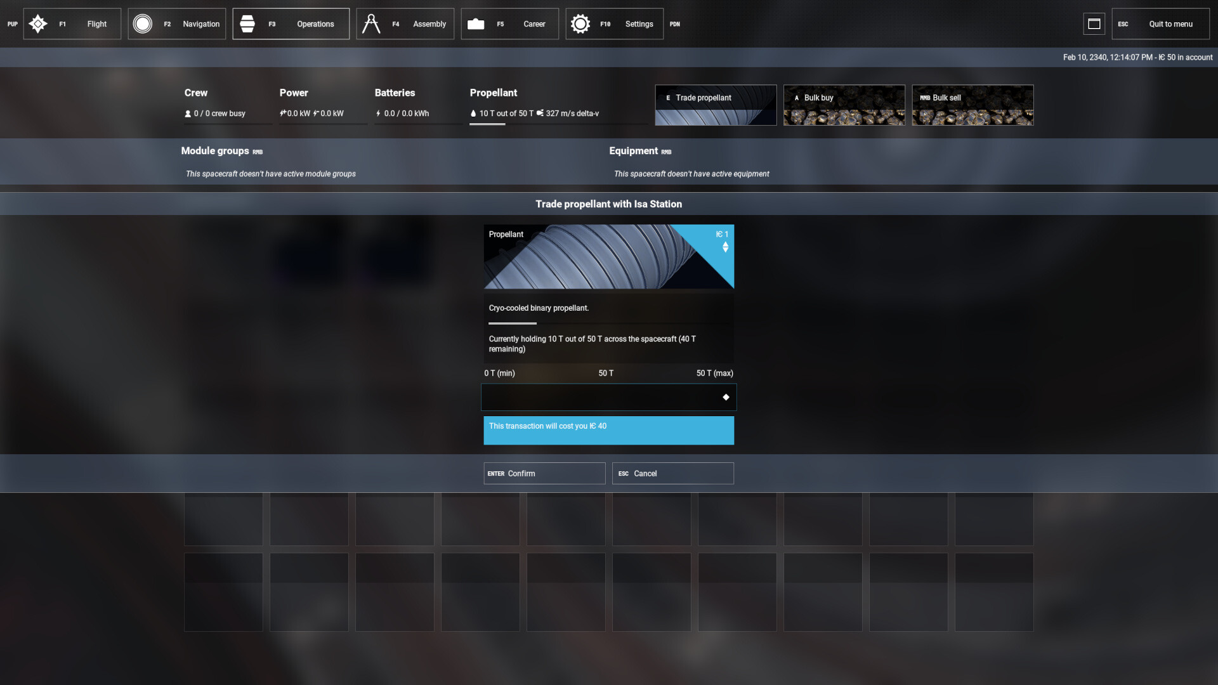Click the Settings gear icon
The image size is (1218, 685).
(x=580, y=23)
